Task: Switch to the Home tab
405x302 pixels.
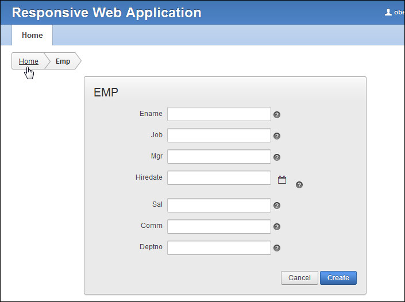Action: (x=32, y=35)
